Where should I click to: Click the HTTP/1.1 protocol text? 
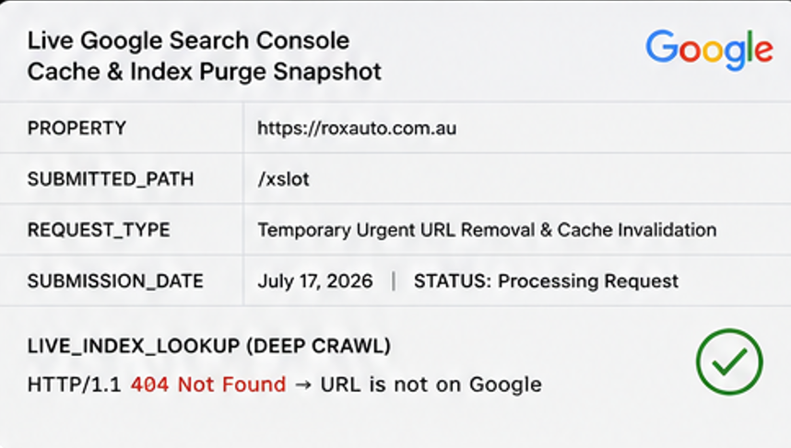[74, 385]
